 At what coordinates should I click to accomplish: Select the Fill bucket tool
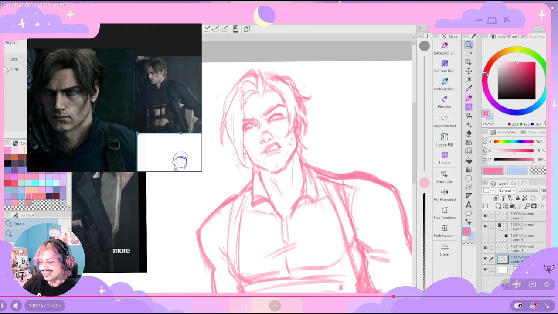469,160
